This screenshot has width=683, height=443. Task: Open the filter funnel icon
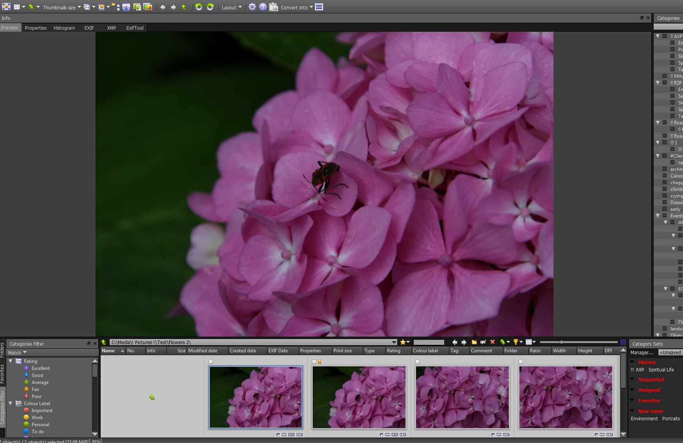[516, 342]
